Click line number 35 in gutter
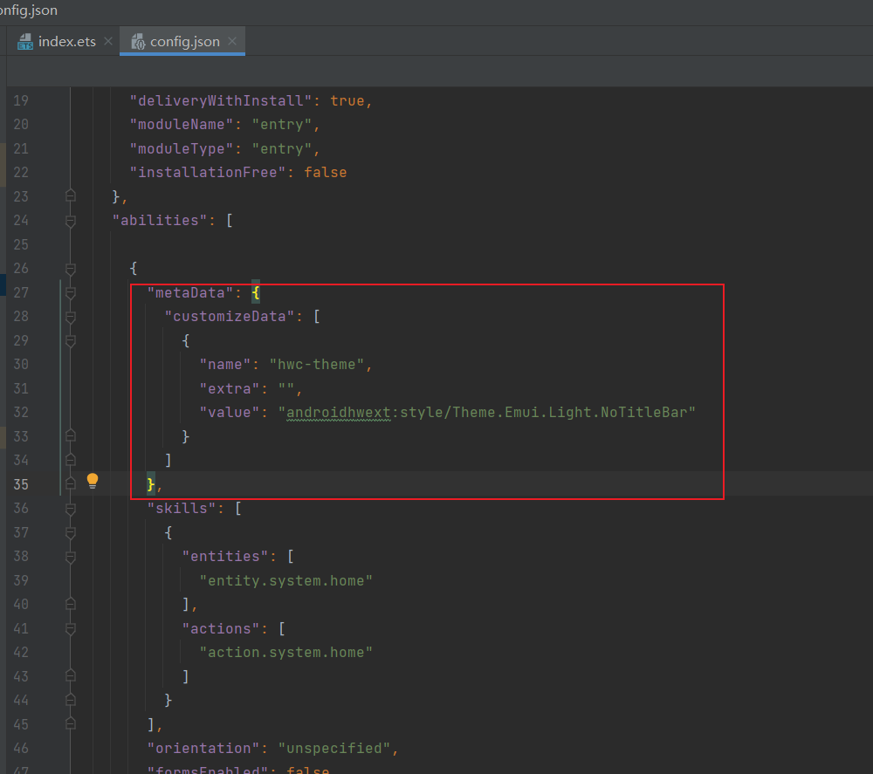 pos(21,484)
